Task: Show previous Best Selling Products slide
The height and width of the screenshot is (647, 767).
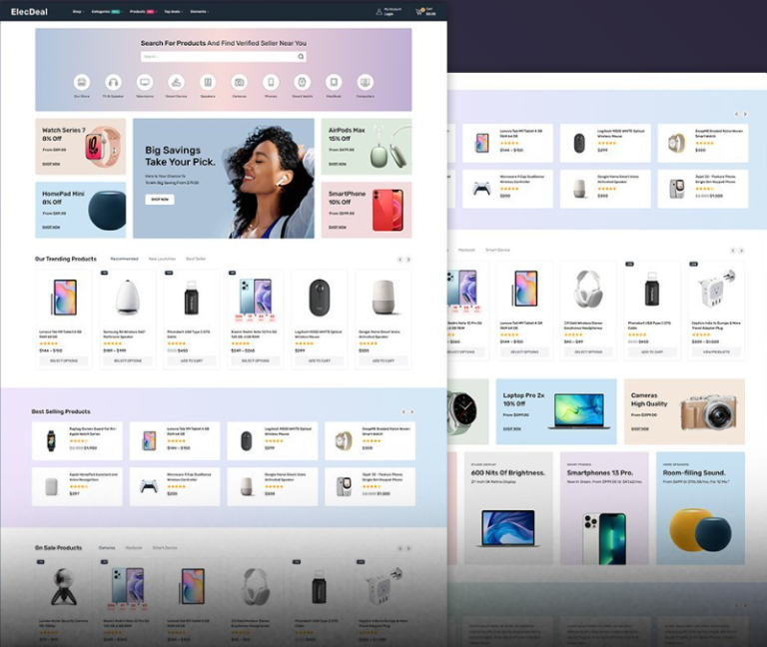Action: (x=403, y=411)
